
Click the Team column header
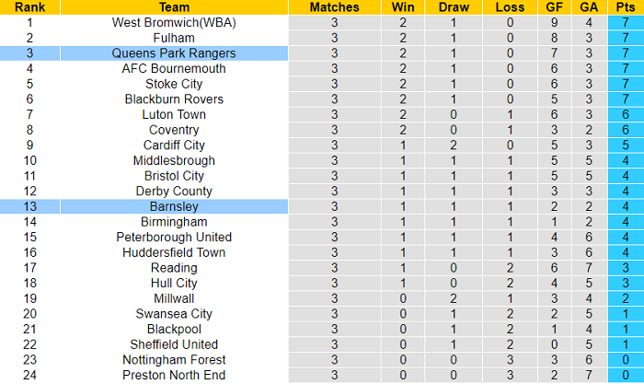[174, 6]
